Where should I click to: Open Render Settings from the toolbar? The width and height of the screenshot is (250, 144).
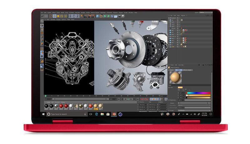[x=93, y=16]
